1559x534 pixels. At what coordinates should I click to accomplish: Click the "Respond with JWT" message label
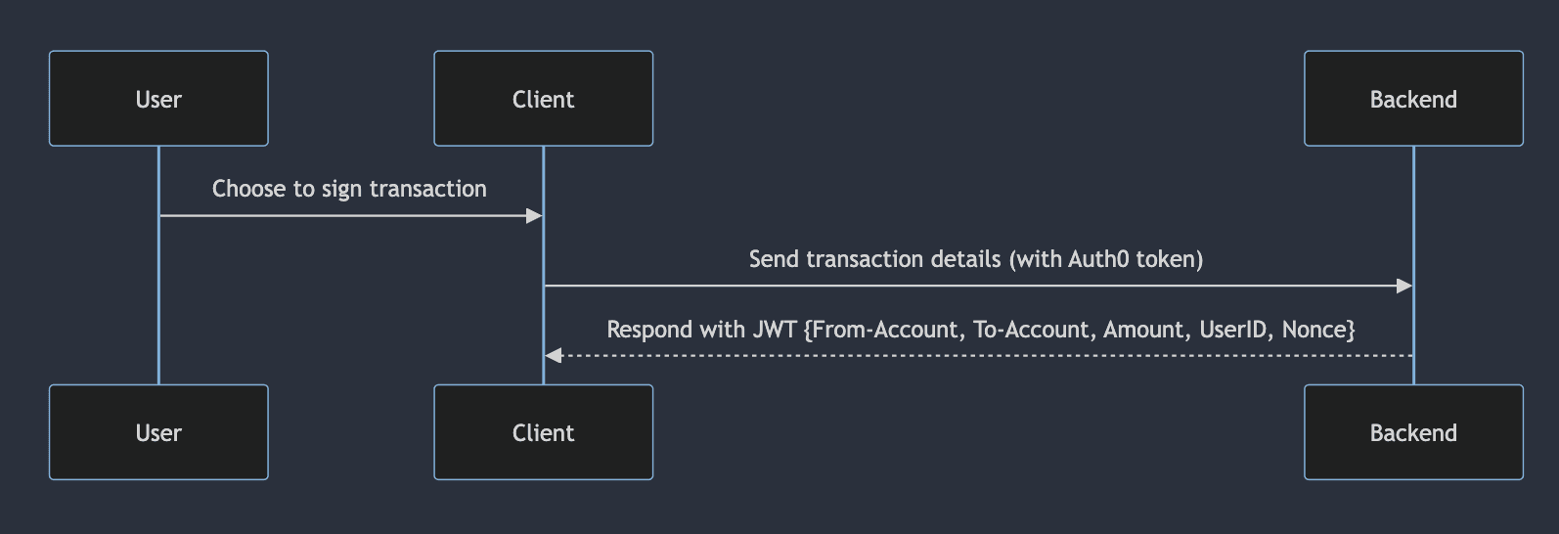(x=980, y=330)
